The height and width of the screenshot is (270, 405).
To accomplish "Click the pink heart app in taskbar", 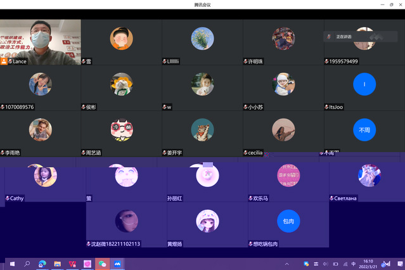I will click(x=87, y=264).
